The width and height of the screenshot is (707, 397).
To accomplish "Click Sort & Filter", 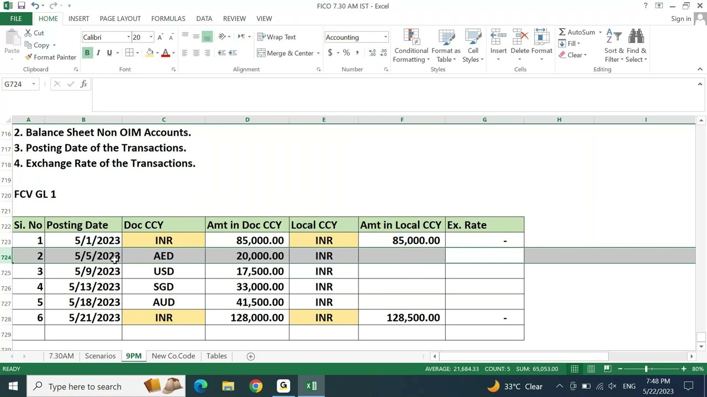I will coord(614,46).
